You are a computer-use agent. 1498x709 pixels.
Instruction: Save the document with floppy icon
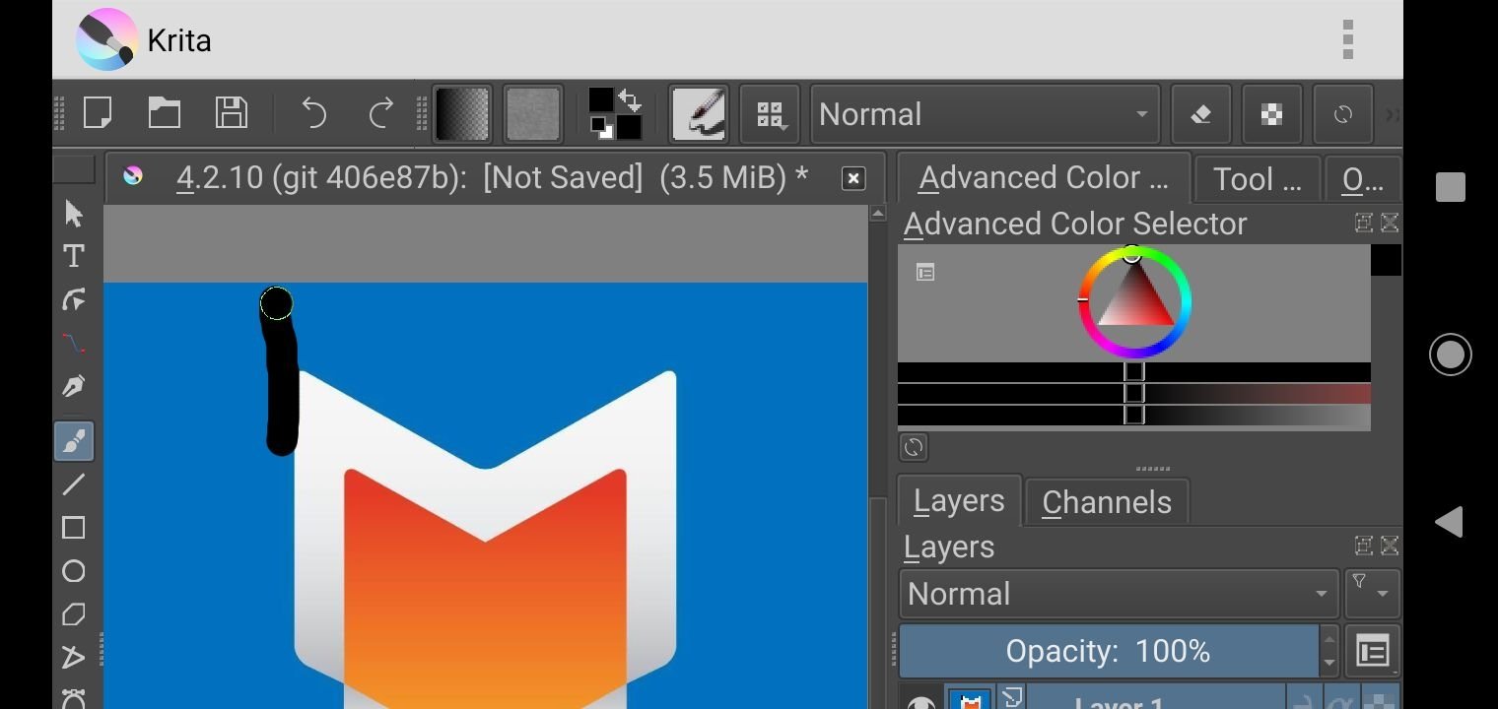click(x=232, y=113)
